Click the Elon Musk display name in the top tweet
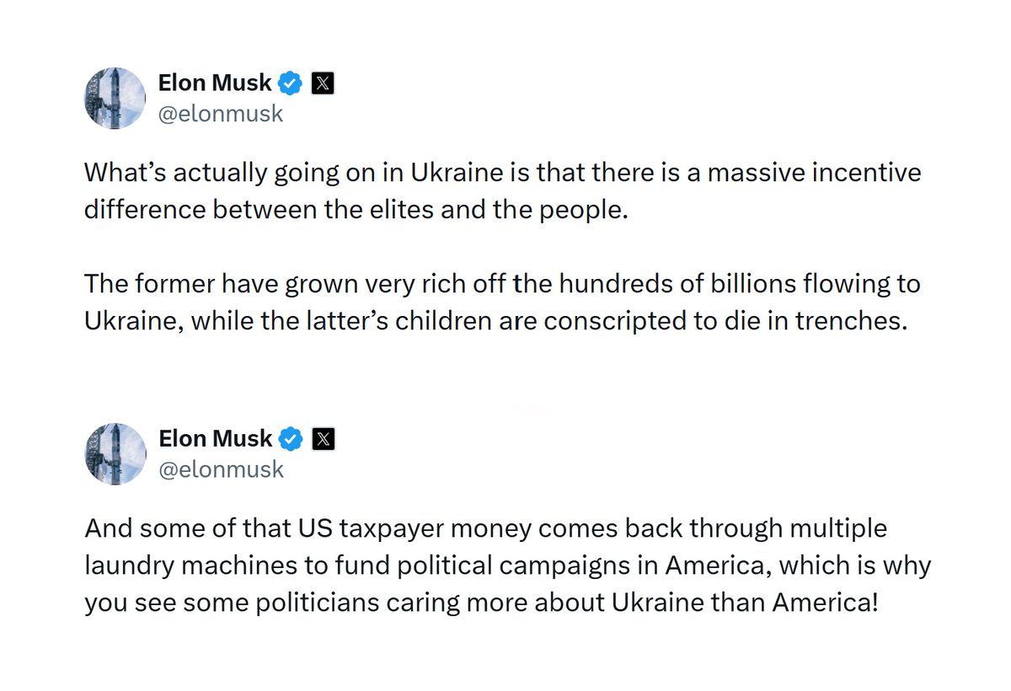The height and width of the screenshot is (691, 1011). pos(216,83)
